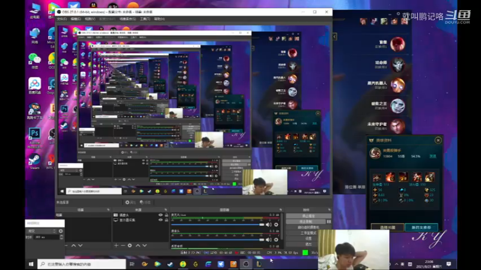The image size is (481, 270).
Task: Start the virtual camera
Action: (308, 227)
